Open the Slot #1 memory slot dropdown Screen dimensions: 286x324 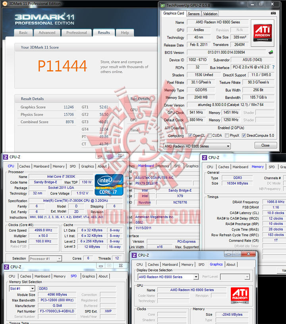(x=22, y=289)
